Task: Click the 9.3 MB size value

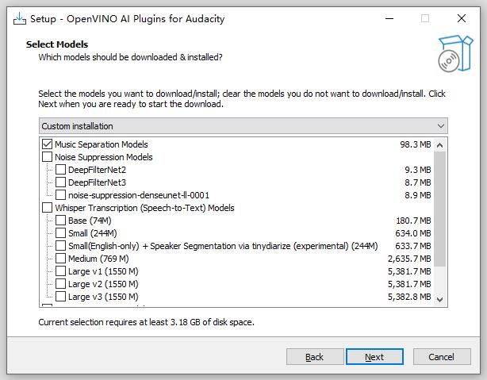Action: coord(418,170)
